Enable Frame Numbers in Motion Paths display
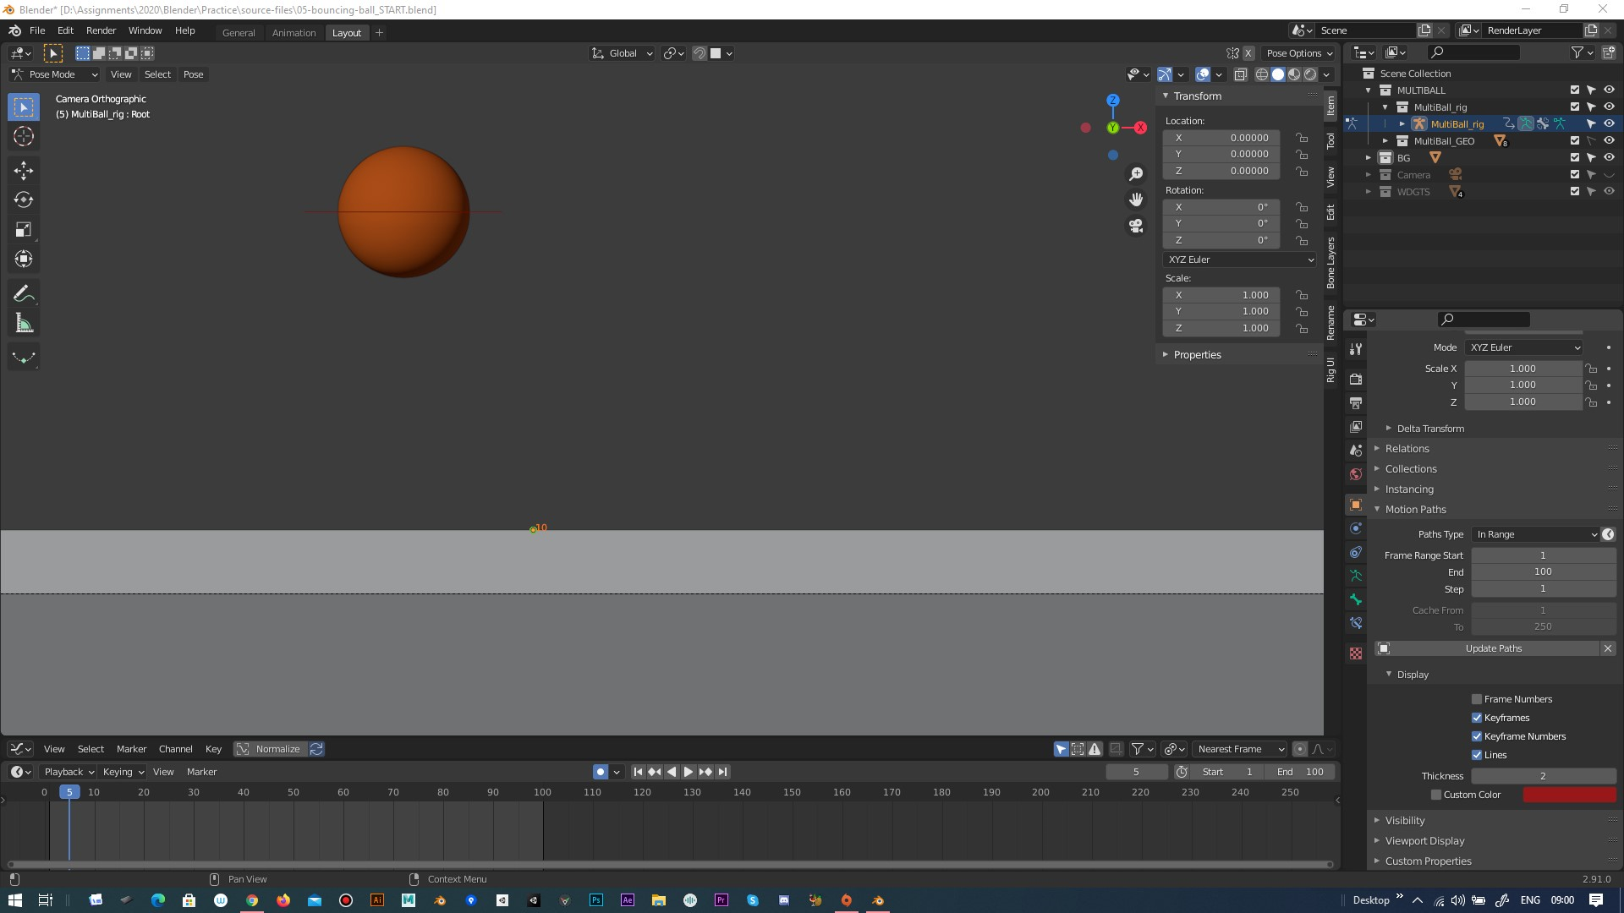 tap(1477, 699)
